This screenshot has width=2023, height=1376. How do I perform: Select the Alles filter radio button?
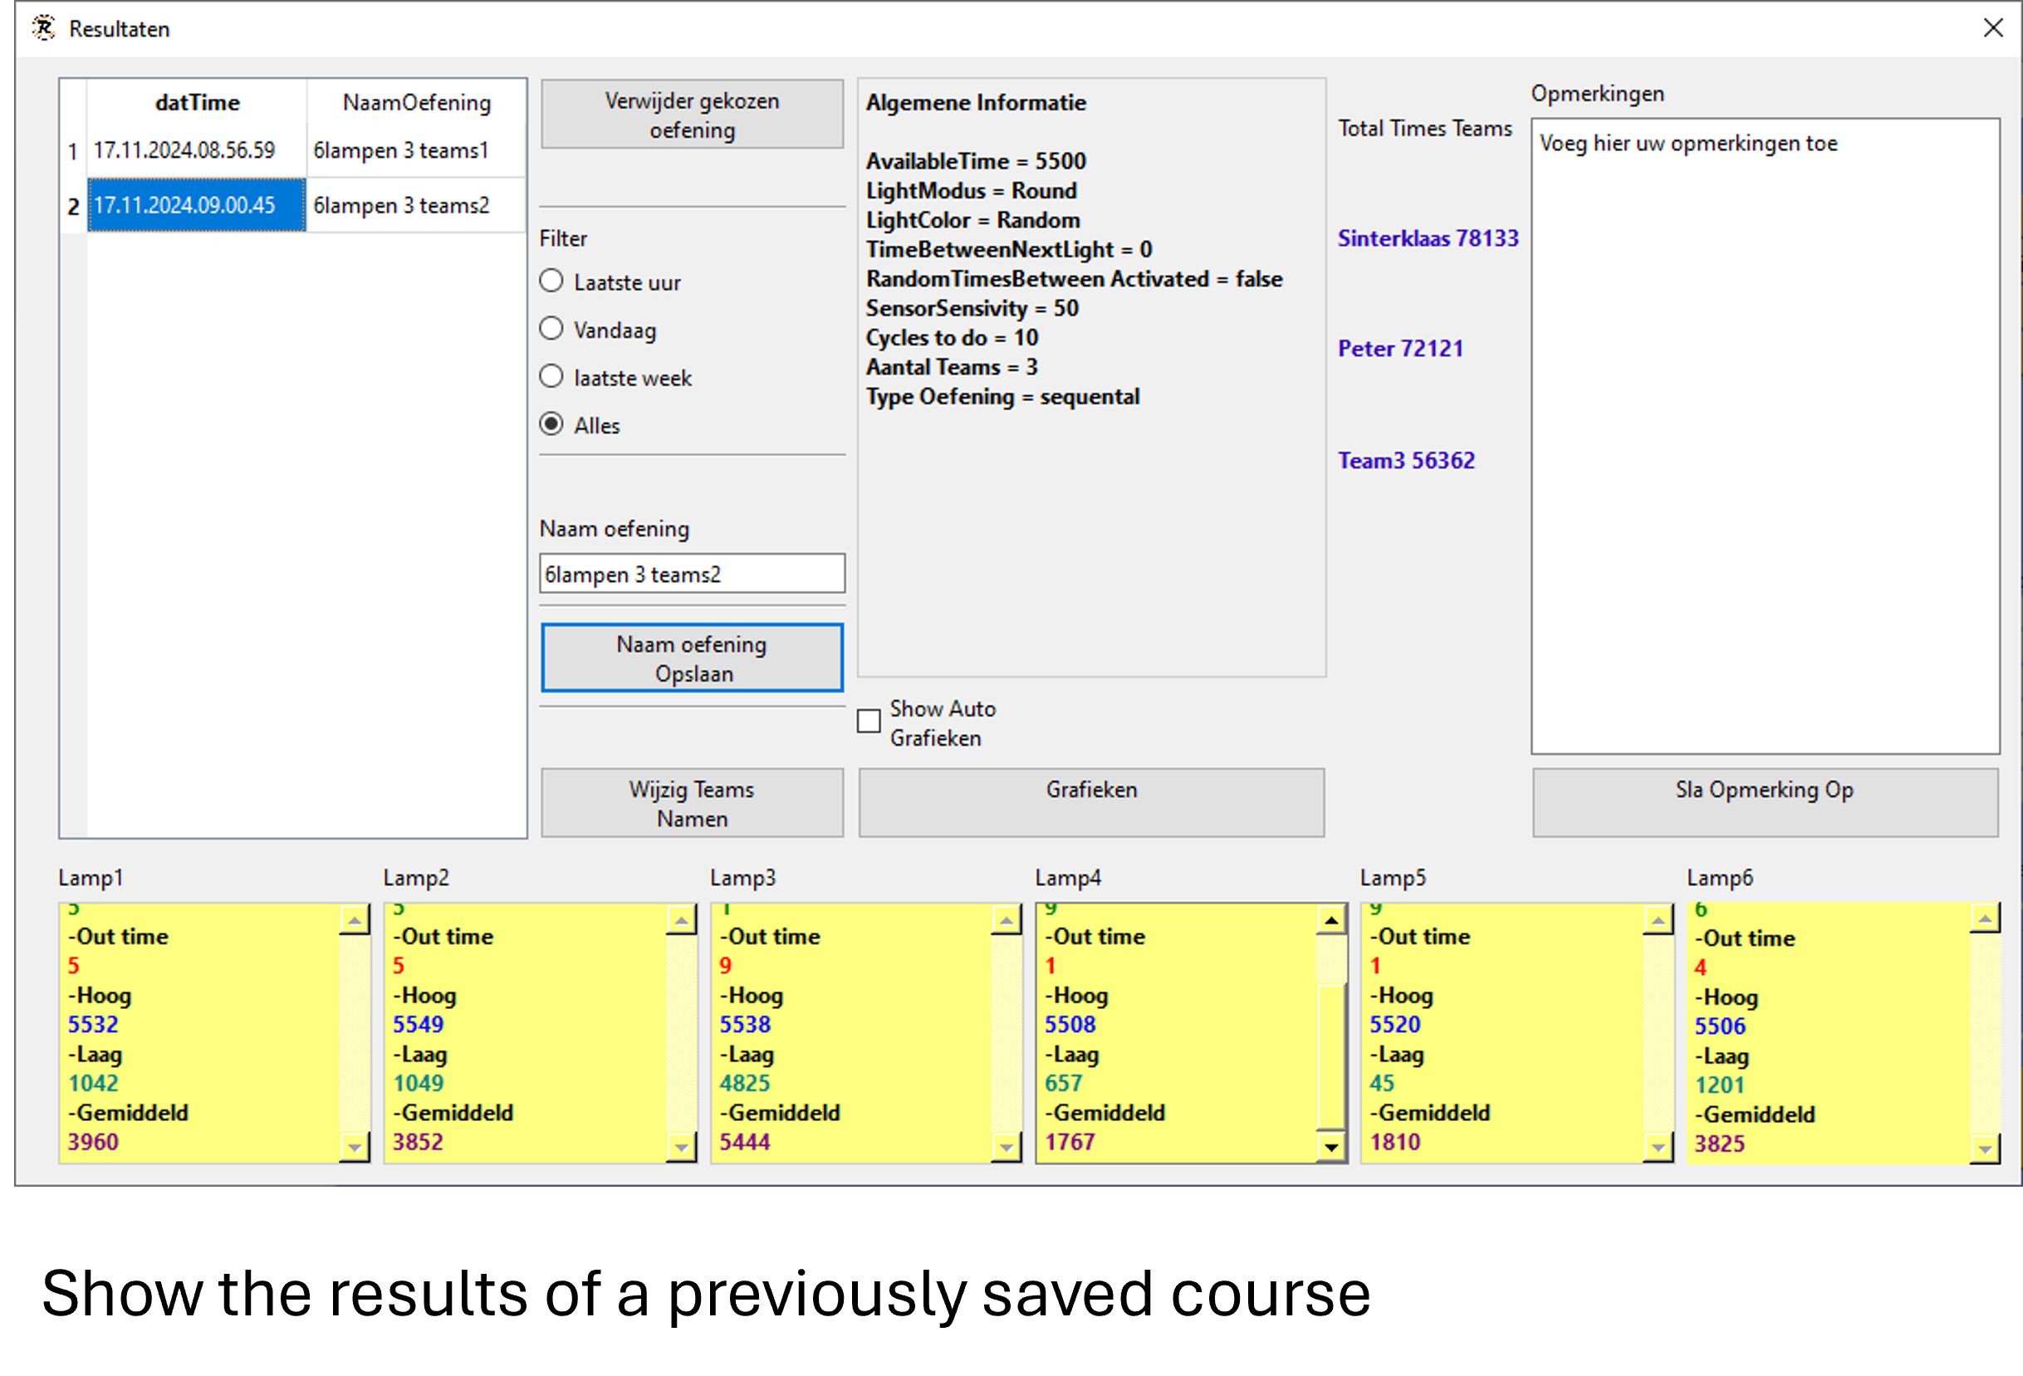551,424
